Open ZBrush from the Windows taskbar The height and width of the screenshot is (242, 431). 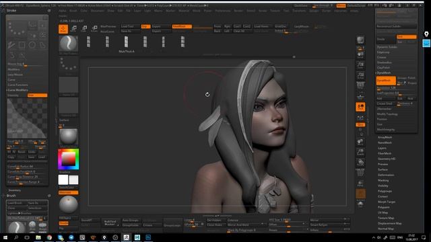tap(126, 237)
